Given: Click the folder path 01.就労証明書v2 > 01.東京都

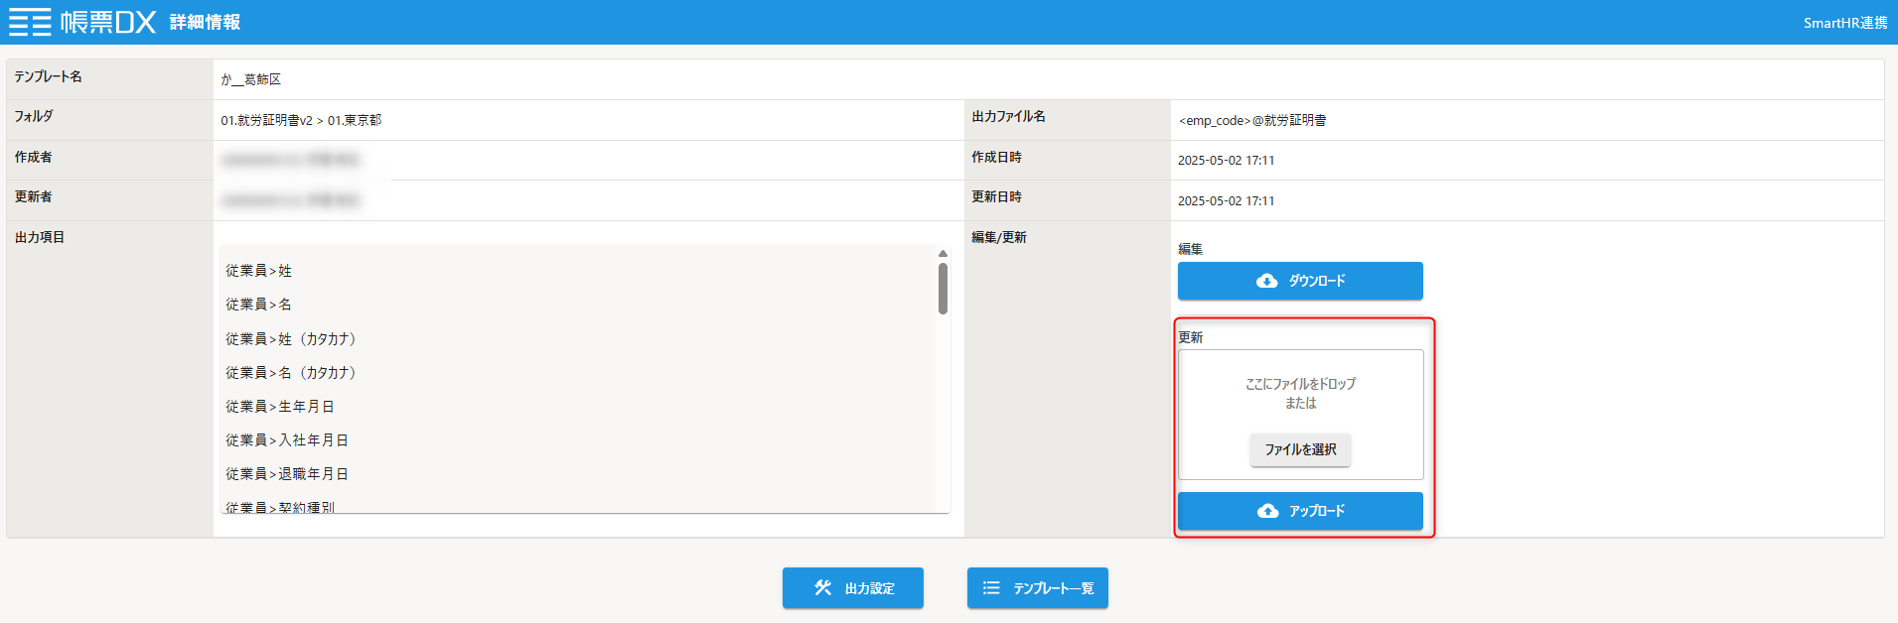Looking at the screenshot, I should point(301,120).
